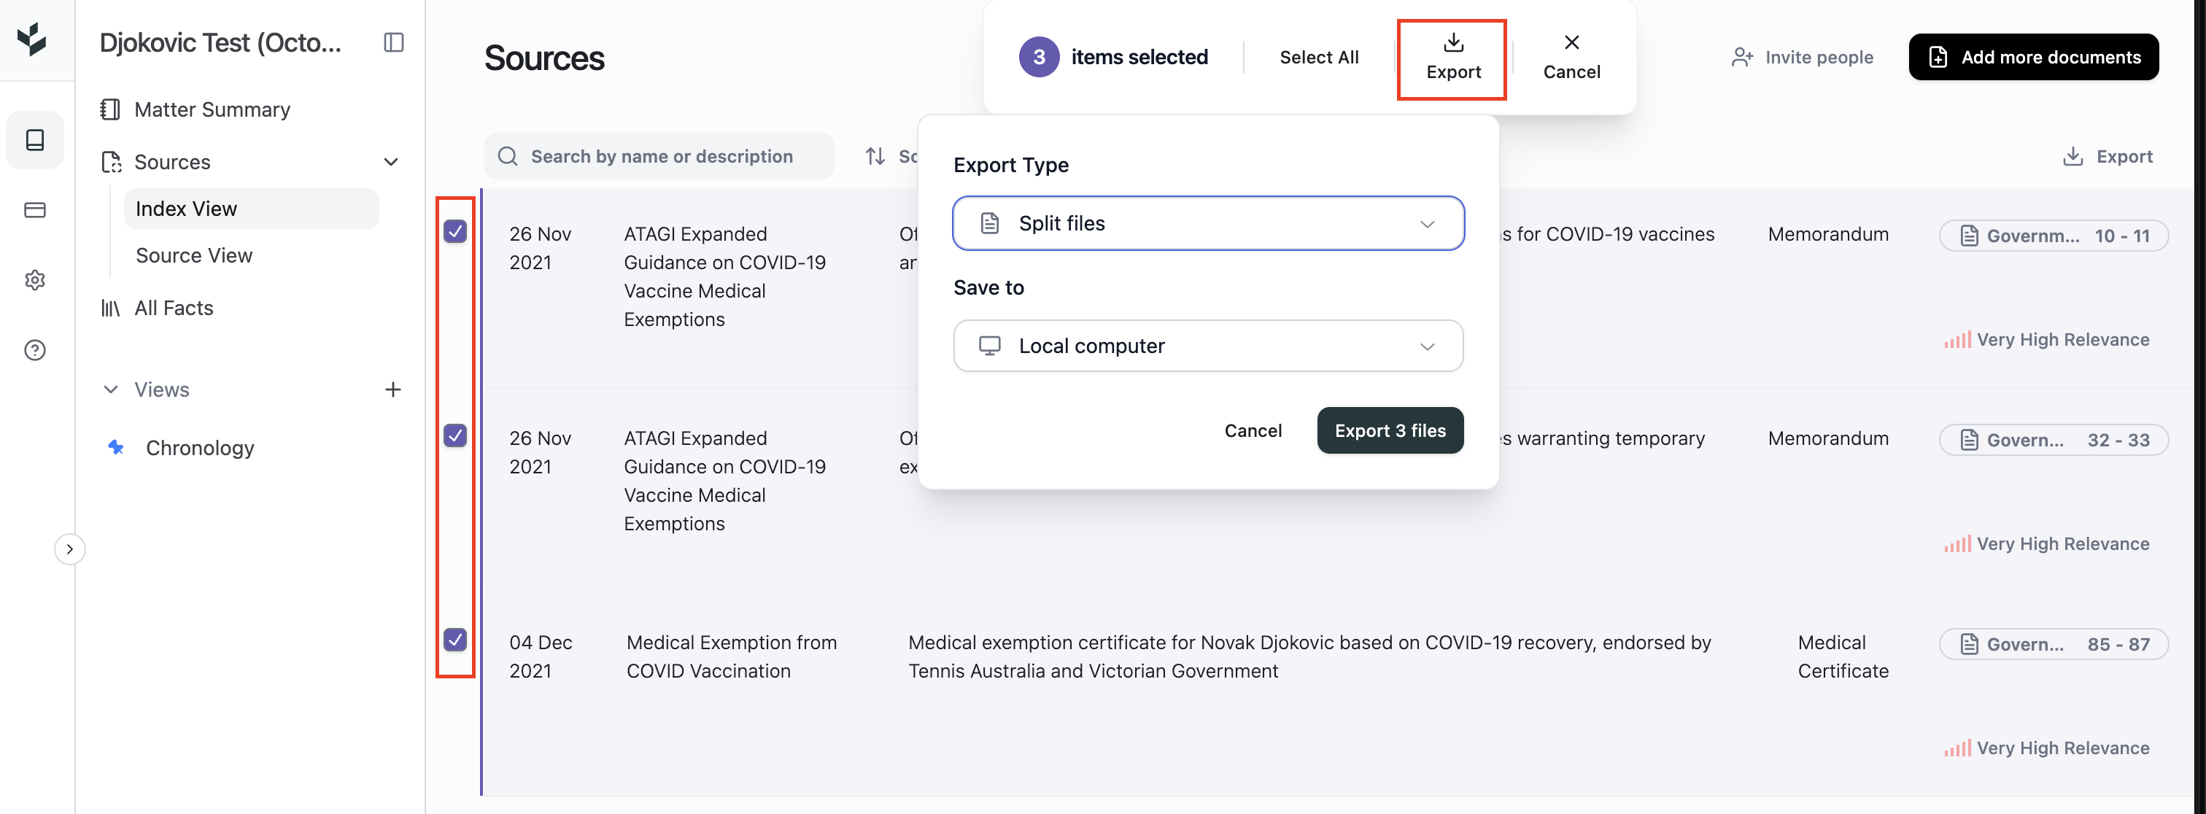Open the document chip for pages 85 - 87
2206x814 pixels.
(x=2054, y=643)
